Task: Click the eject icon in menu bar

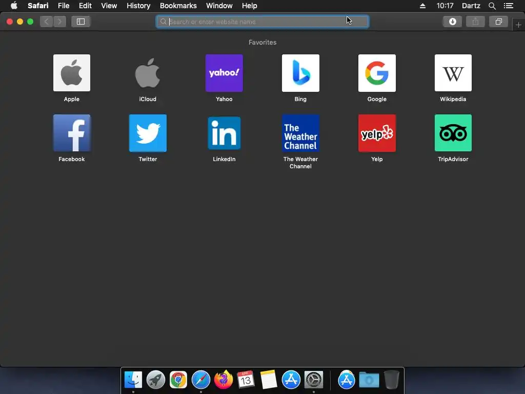Action: tap(422, 6)
